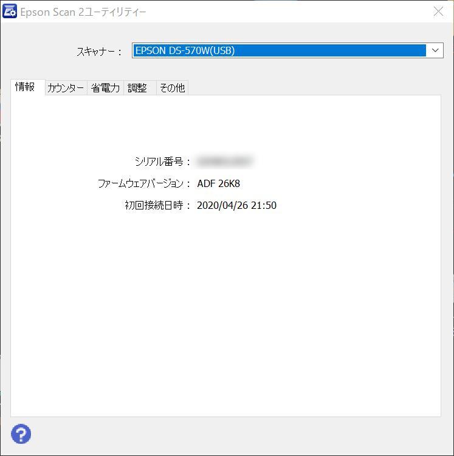Open the 調整 tab
454x456 pixels.
point(140,88)
